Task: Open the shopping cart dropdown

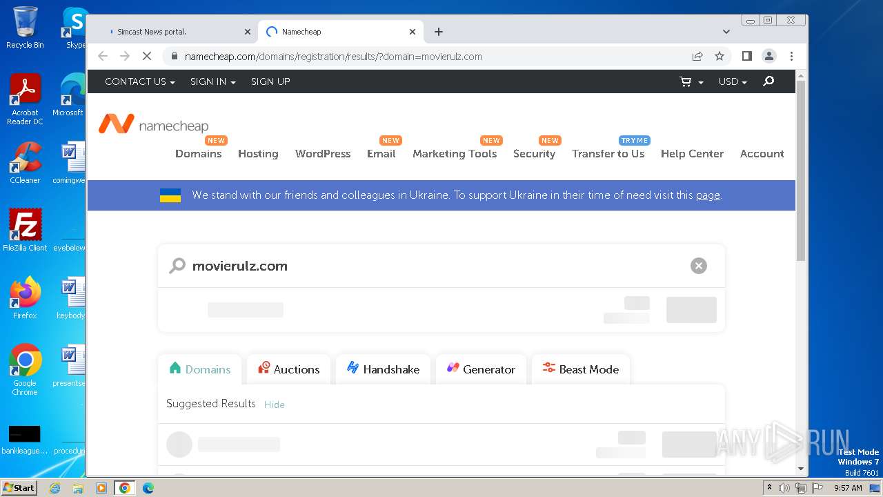Action: coord(691,81)
